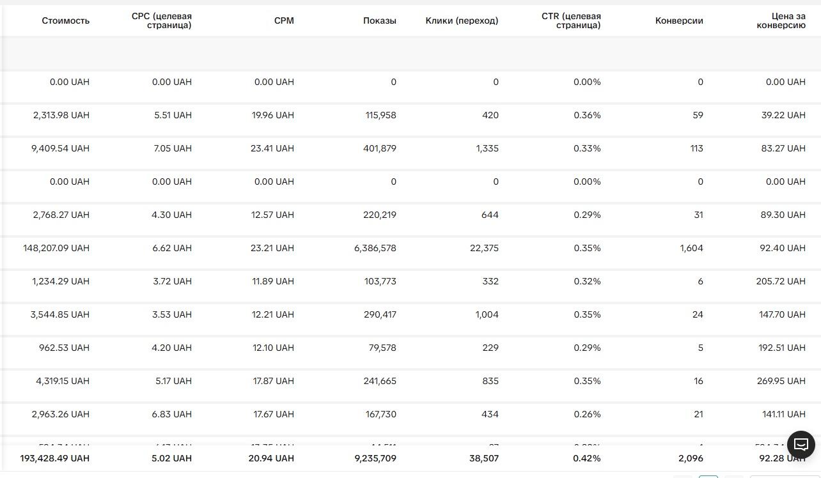Click the Клики (переход) column header

(462, 20)
